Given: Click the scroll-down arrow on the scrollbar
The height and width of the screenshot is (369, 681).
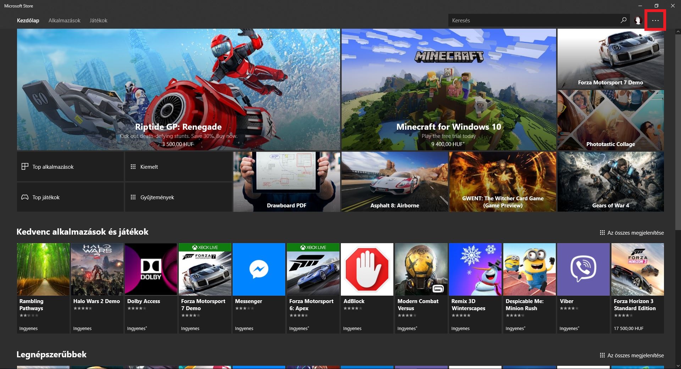Looking at the screenshot, I should (x=678, y=366).
